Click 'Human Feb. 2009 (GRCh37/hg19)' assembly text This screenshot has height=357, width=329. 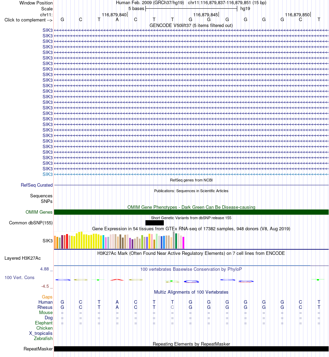150,3
